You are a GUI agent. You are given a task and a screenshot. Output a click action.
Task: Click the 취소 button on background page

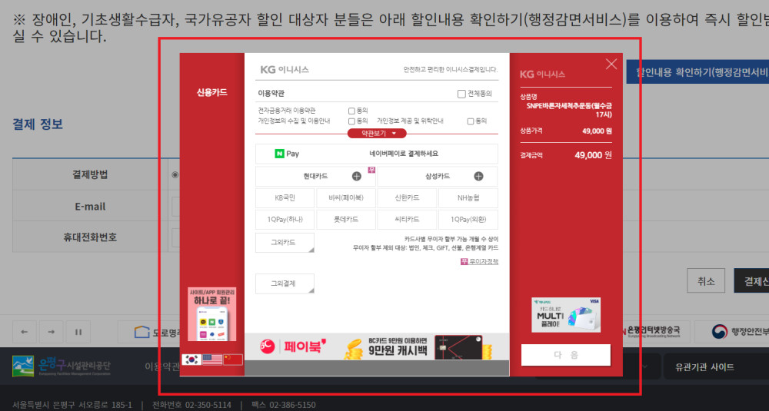[x=706, y=280]
